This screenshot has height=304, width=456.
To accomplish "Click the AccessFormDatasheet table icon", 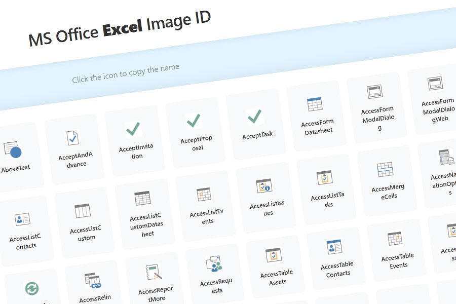I will click(315, 104).
